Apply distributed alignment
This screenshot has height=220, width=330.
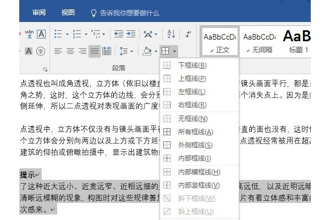pyautogui.click(x=107, y=51)
